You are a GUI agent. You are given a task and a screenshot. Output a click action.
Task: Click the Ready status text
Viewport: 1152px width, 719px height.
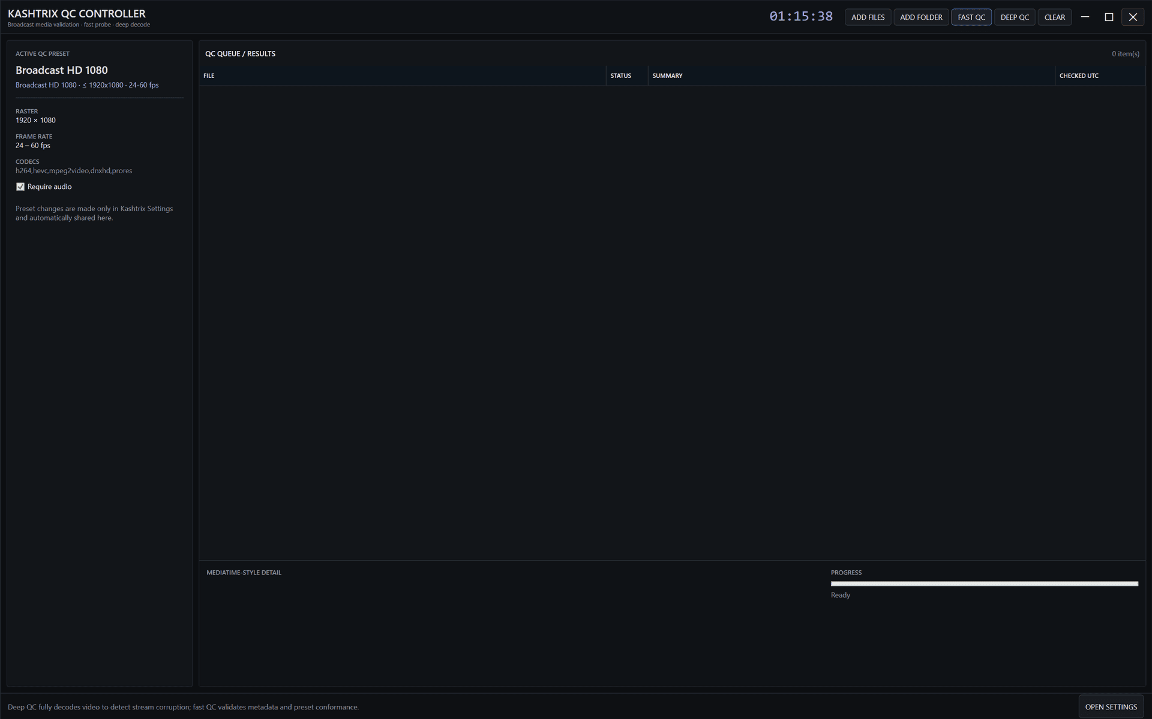click(841, 595)
